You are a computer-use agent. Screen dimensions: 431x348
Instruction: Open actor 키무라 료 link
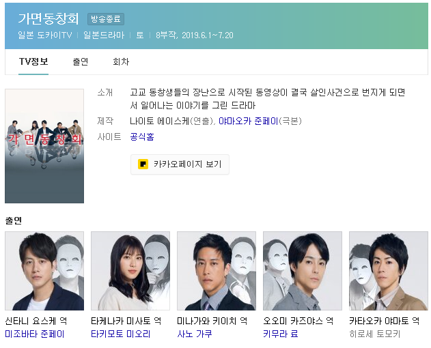point(281,334)
